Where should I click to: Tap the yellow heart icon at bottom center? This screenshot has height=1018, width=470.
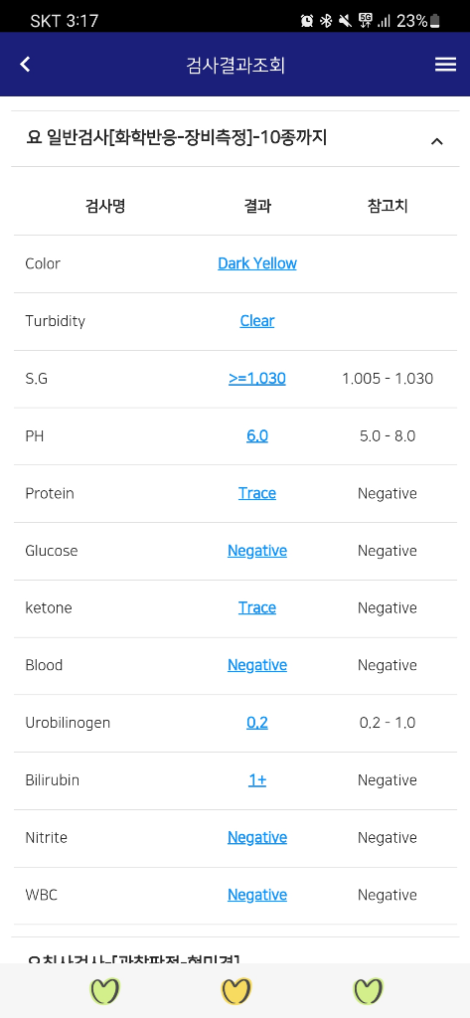click(236, 991)
